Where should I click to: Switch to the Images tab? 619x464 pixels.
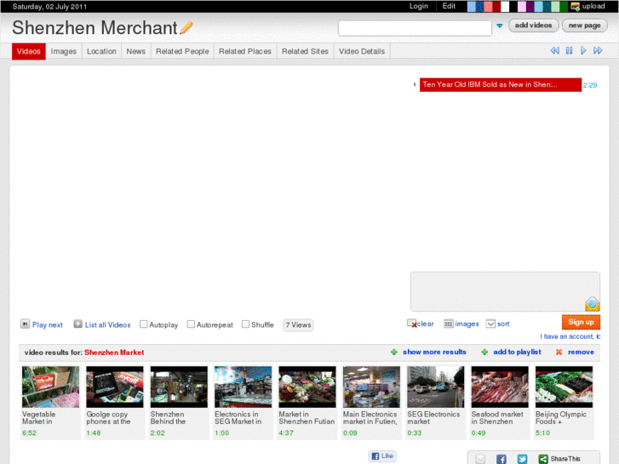click(64, 51)
